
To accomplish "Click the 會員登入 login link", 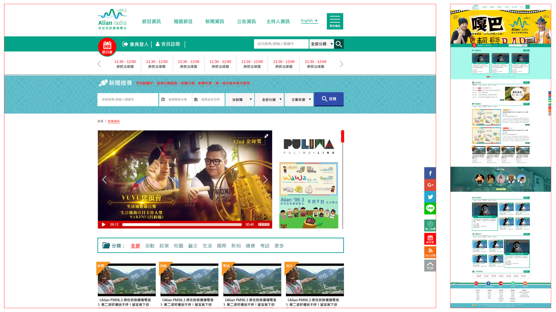I will (136, 44).
